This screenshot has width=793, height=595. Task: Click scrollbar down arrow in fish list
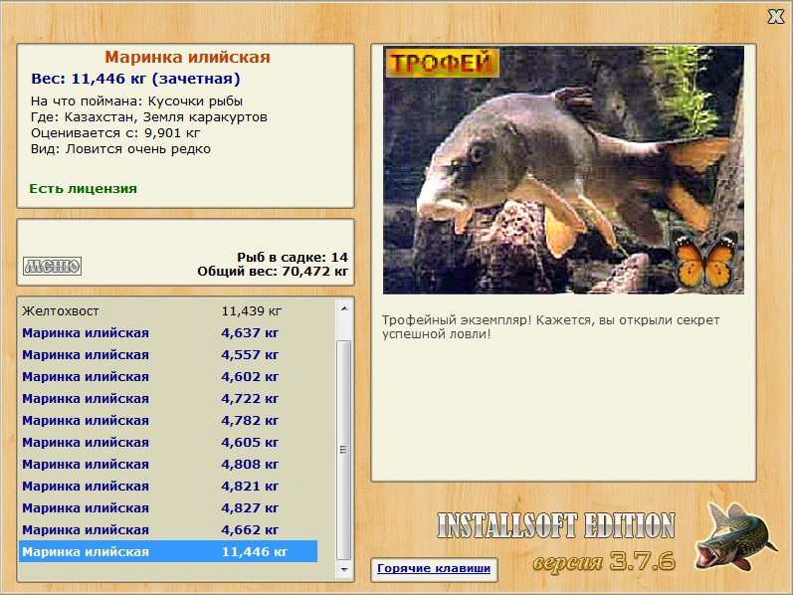[x=344, y=570]
